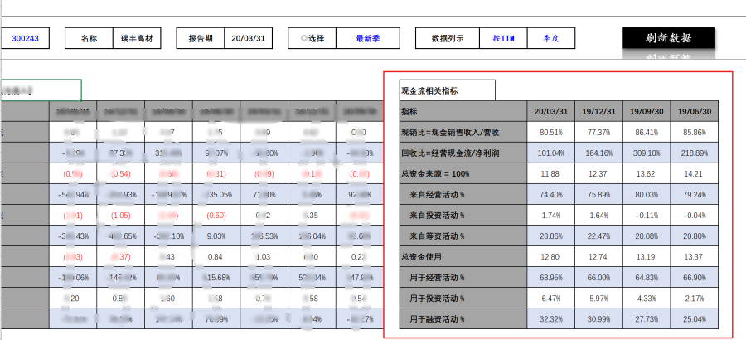Select the 现金流相关指标 title cell

[447, 90]
